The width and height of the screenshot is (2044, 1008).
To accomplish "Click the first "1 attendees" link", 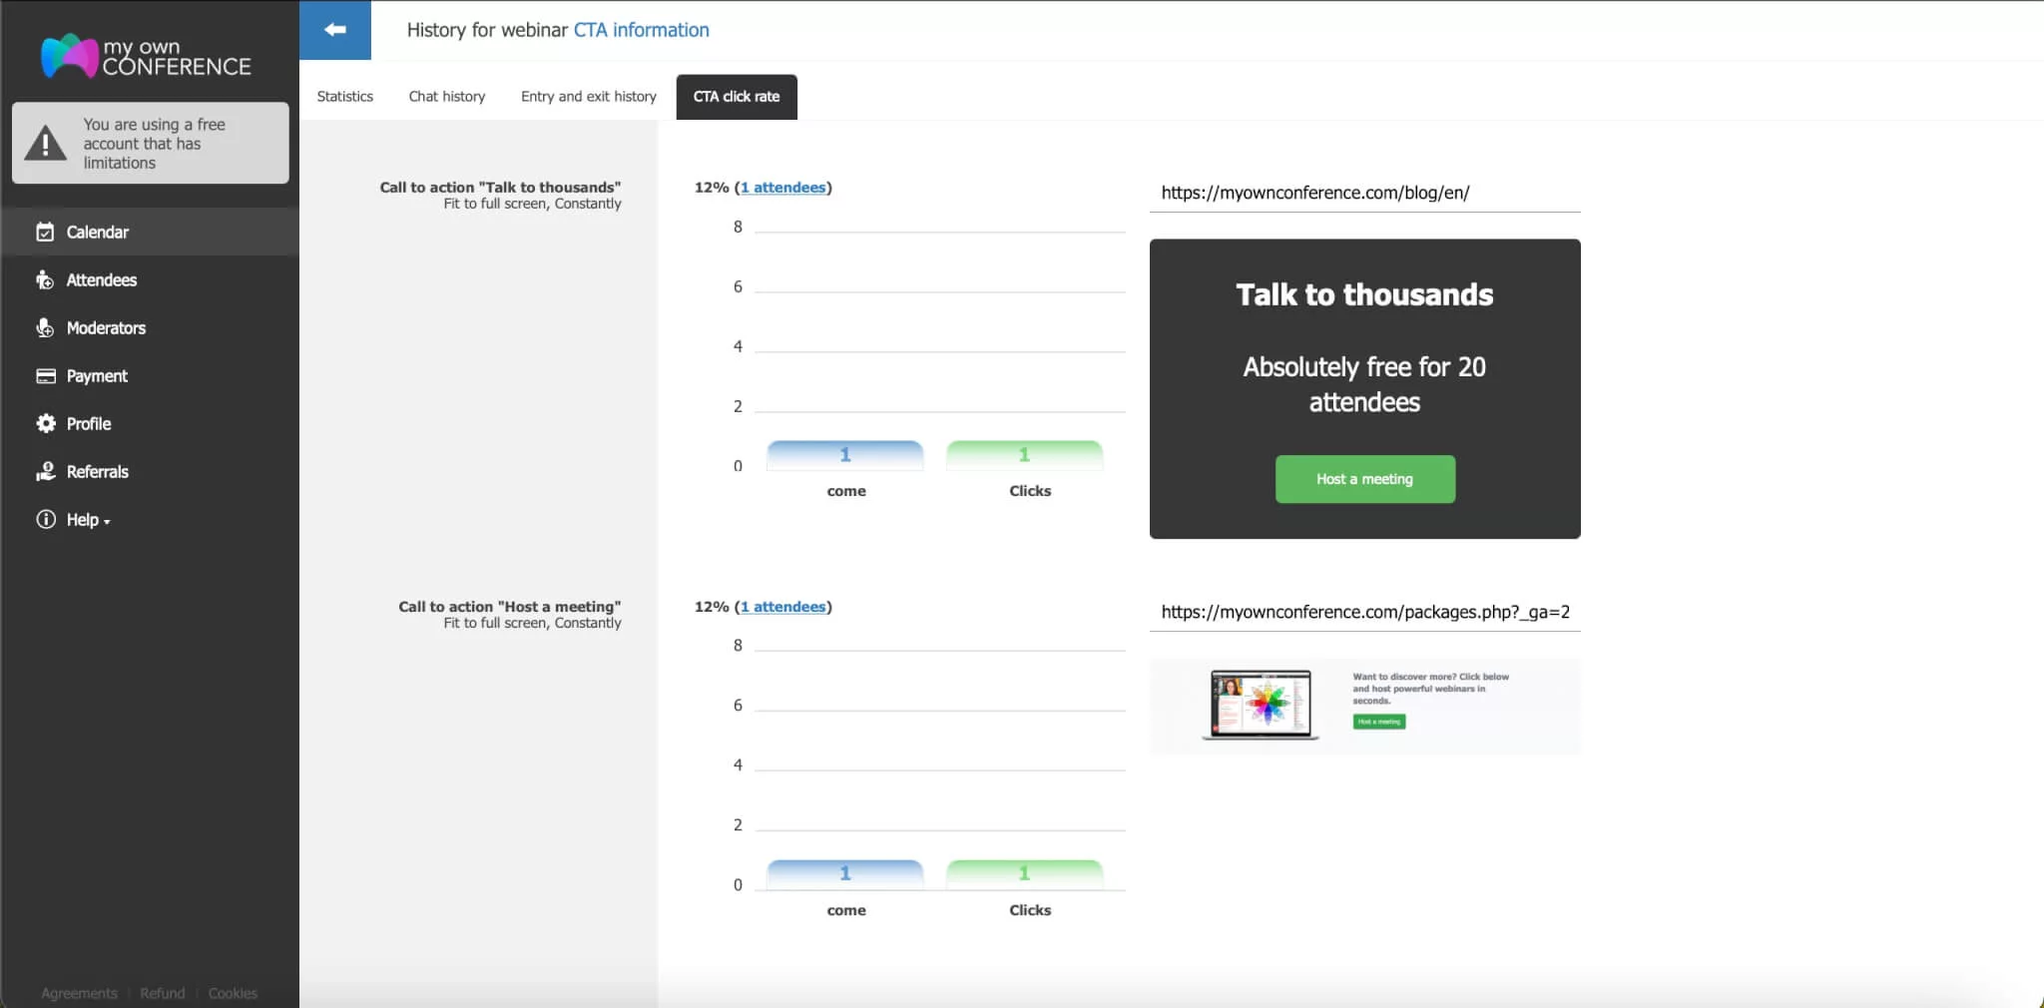I will coord(784,187).
